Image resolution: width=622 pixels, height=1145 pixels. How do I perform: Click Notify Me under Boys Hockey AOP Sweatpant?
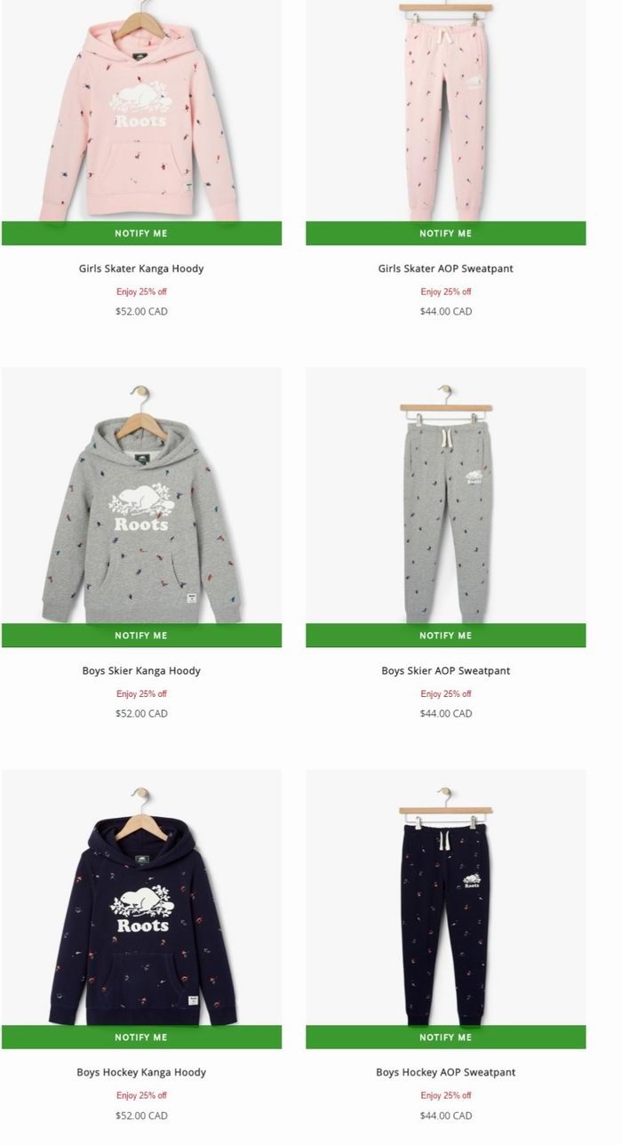pos(446,1037)
